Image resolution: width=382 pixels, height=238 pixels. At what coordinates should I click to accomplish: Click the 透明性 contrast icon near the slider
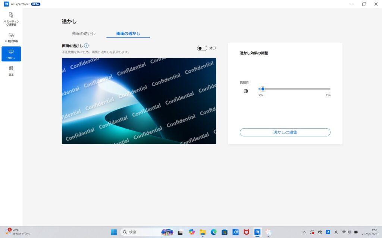(246, 90)
